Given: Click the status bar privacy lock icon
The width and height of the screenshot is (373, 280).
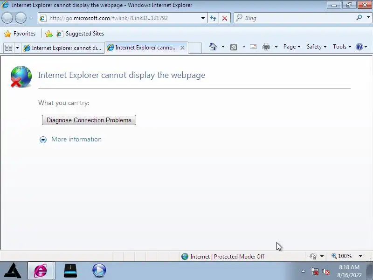Looking at the screenshot, I should pos(313,256).
